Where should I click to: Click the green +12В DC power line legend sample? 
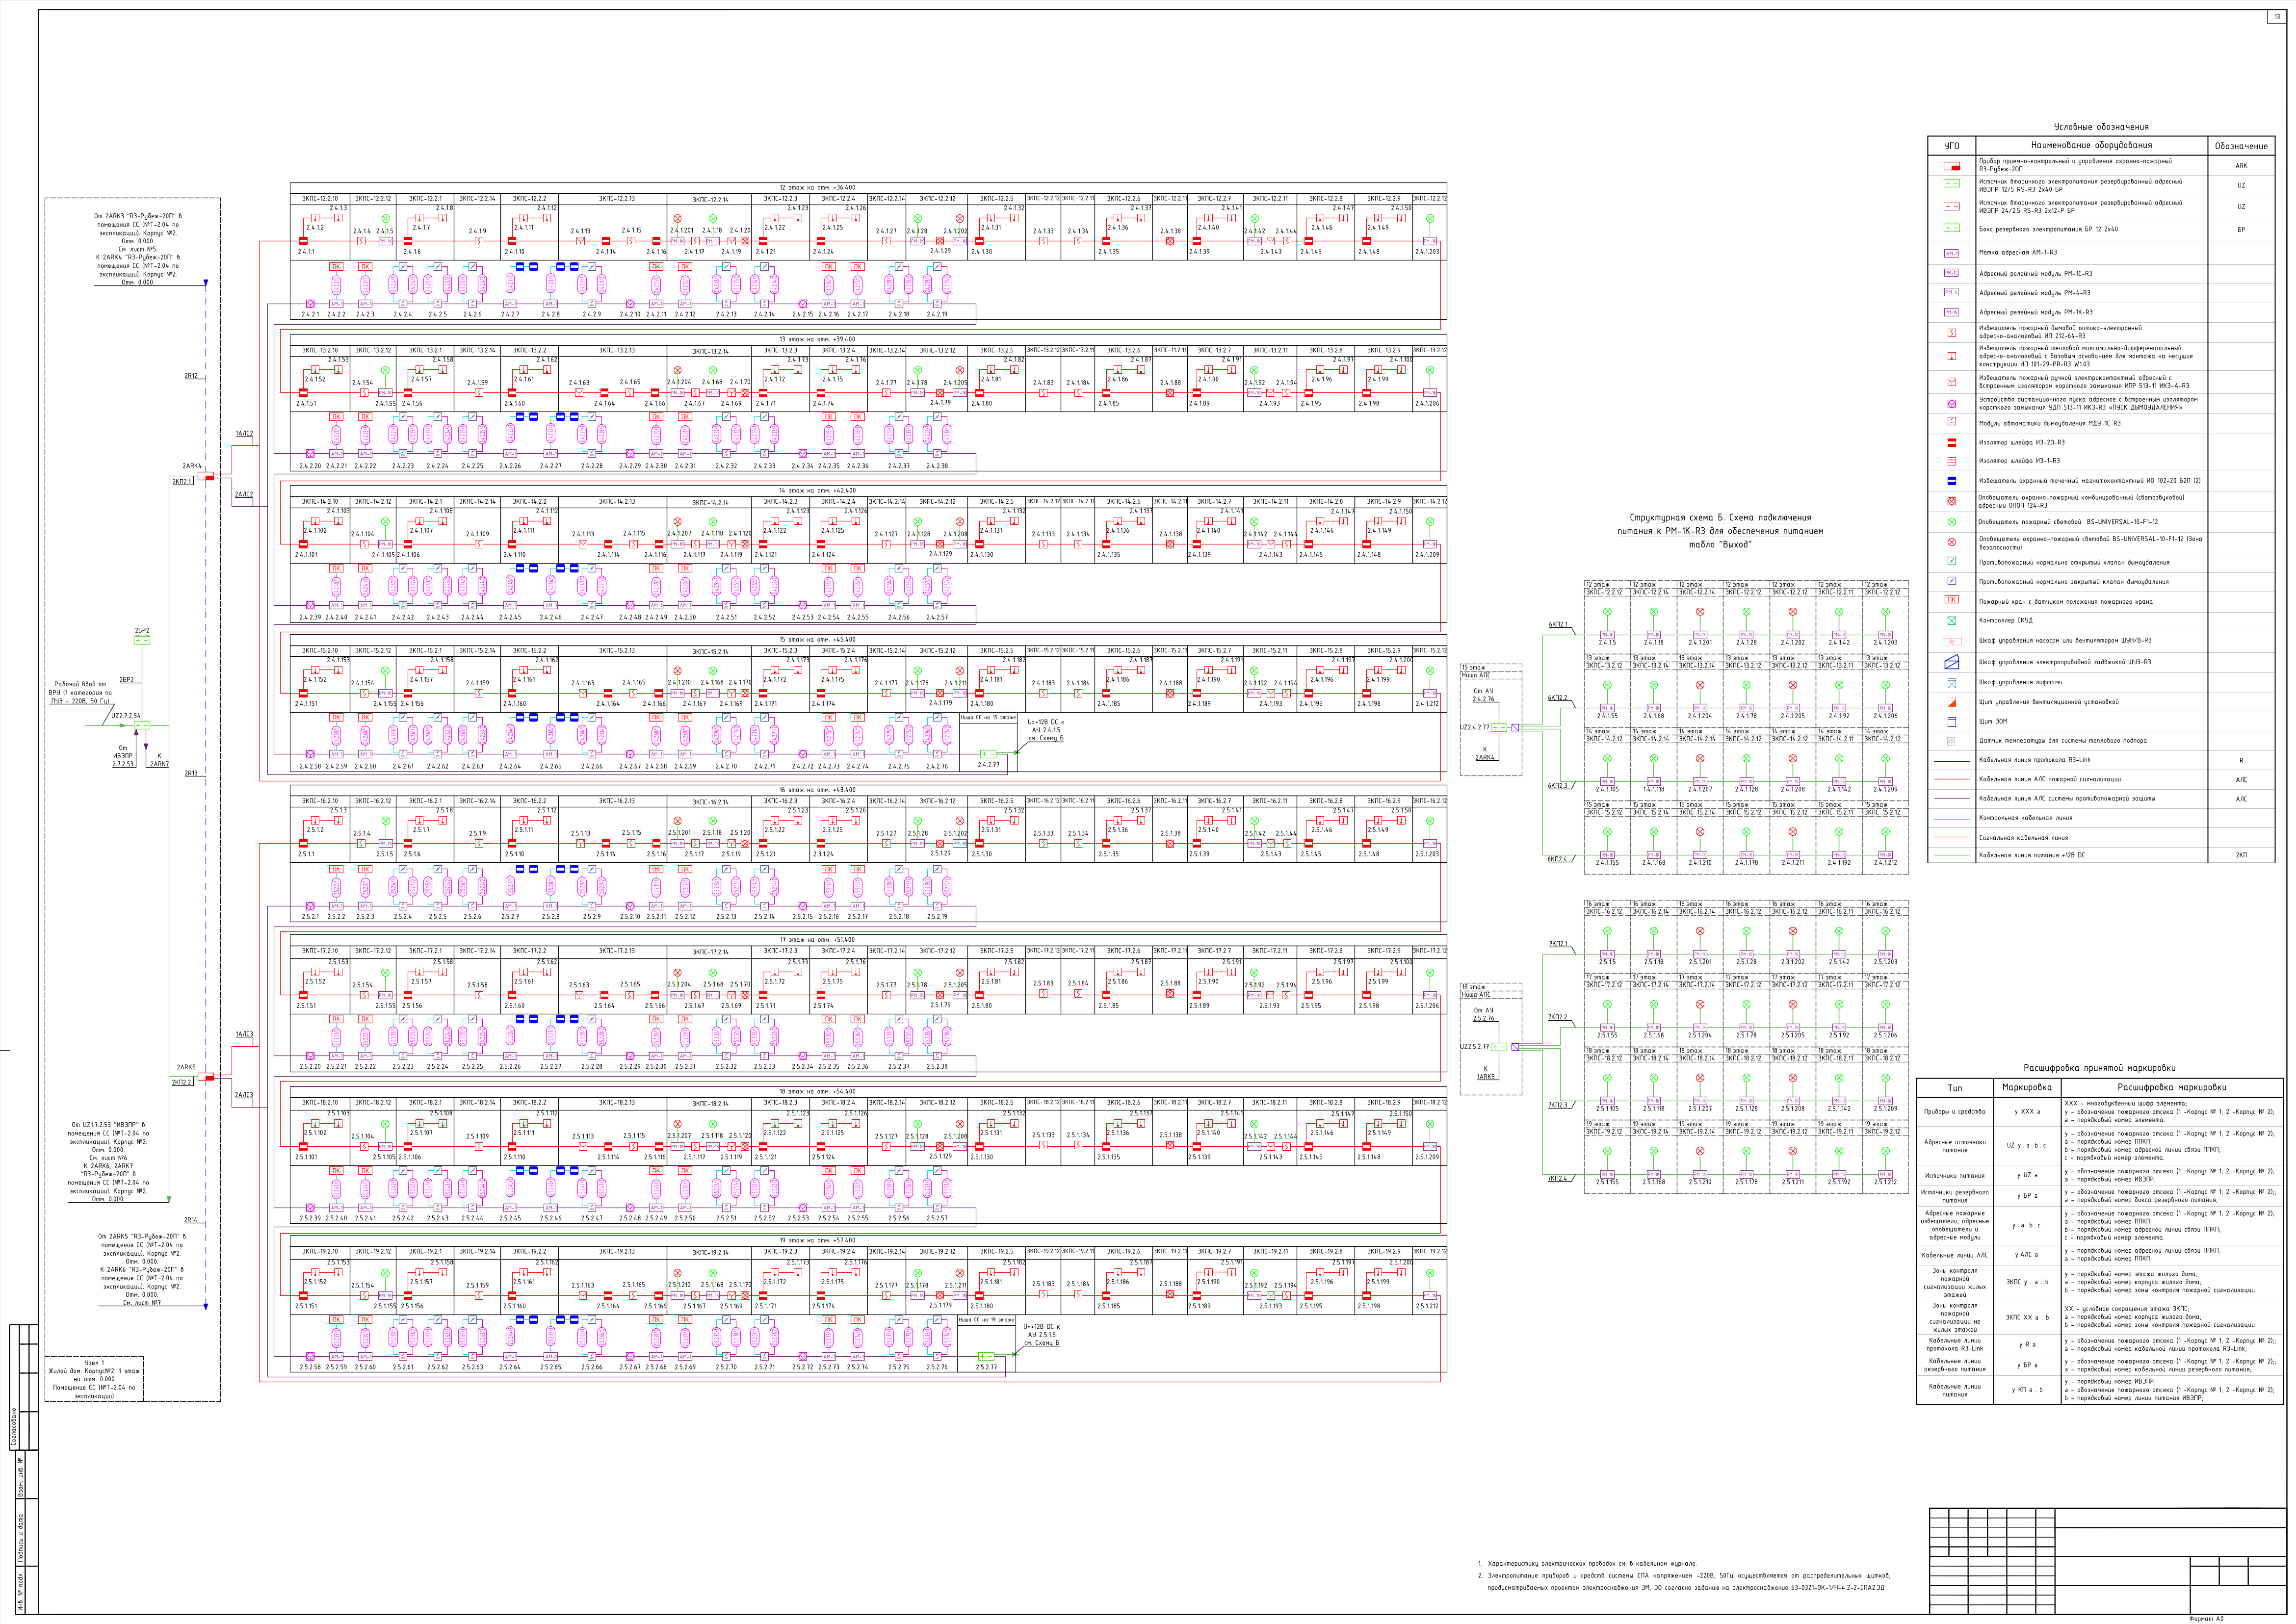(1951, 856)
